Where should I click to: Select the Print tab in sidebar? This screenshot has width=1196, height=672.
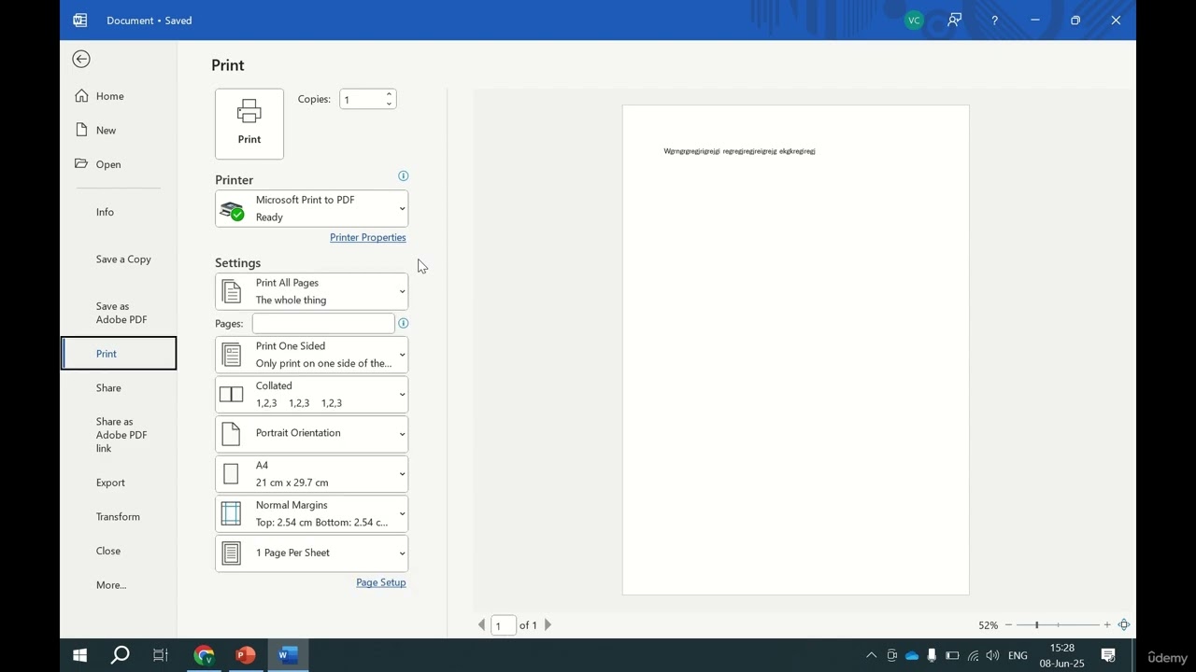click(119, 354)
